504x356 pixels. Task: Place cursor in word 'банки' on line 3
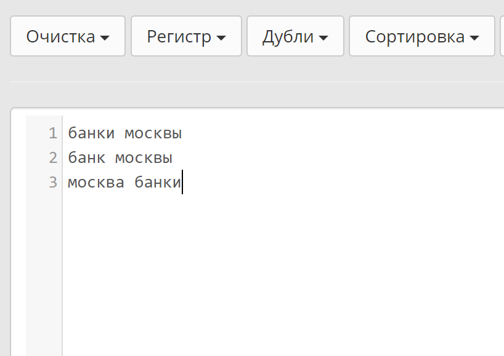click(157, 182)
